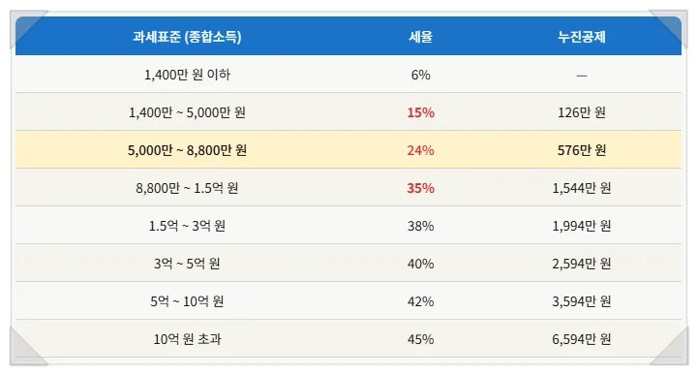Click the 3억 ~ 5억 원 bracket
The image size is (698, 375).
[x=187, y=264]
